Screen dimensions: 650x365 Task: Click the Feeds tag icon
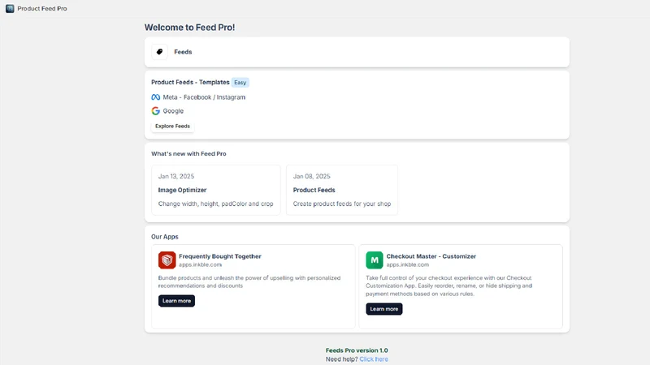(159, 52)
